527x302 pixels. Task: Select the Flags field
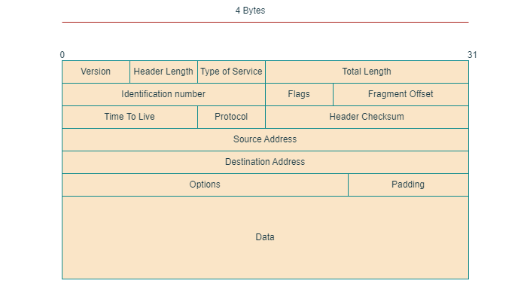click(x=299, y=94)
